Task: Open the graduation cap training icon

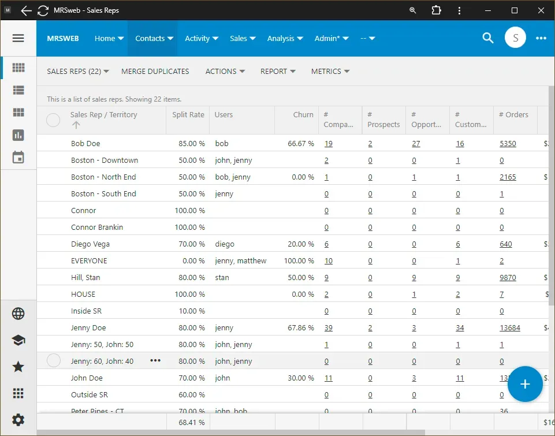Action: 18,340
